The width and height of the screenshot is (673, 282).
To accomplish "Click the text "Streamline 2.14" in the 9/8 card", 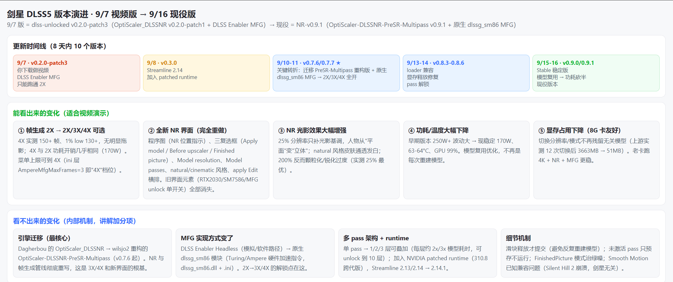I will 165,70.
